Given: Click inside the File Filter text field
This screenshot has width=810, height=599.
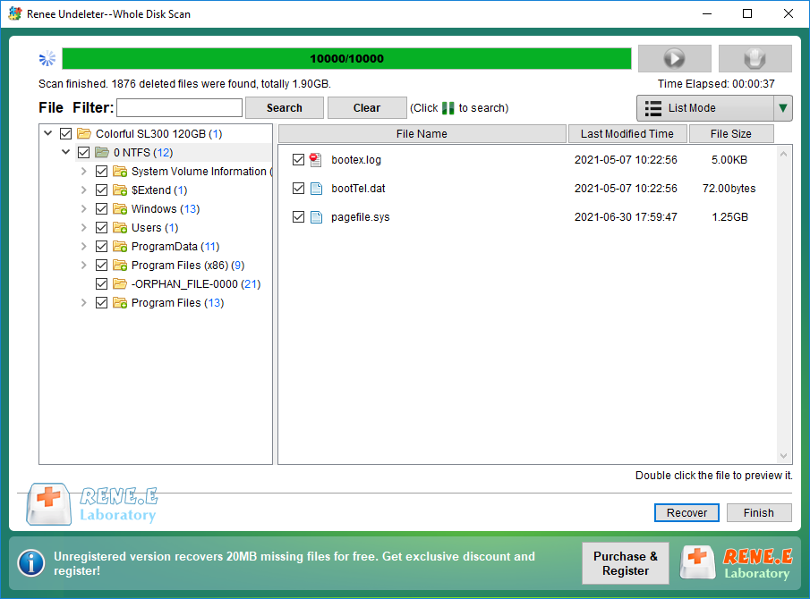Looking at the screenshot, I should click(x=179, y=108).
